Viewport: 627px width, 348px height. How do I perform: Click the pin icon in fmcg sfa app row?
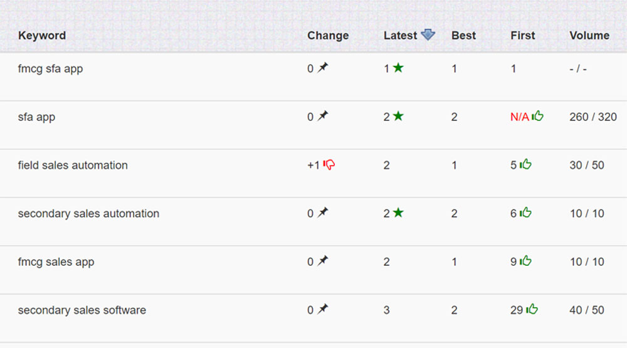pos(323,68)
